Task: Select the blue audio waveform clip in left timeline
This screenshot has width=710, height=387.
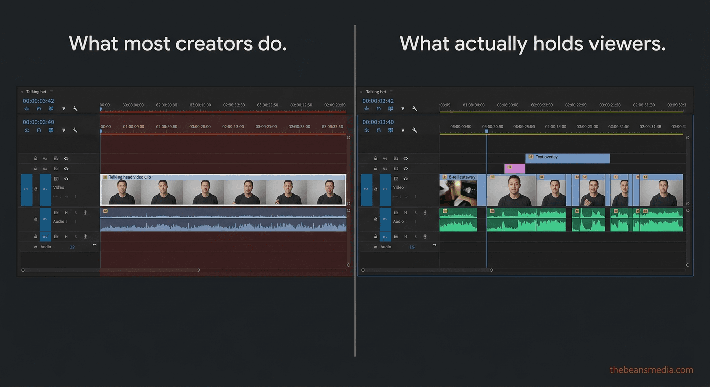Action: (x=223, y=220)
